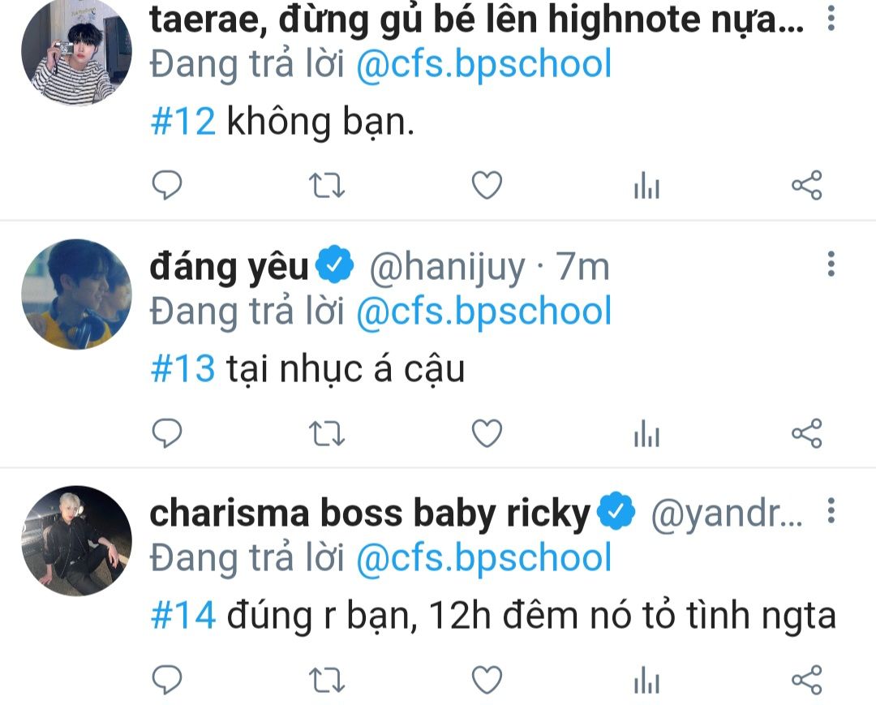View analytics for the #14 tweet

tap(647, 681)
